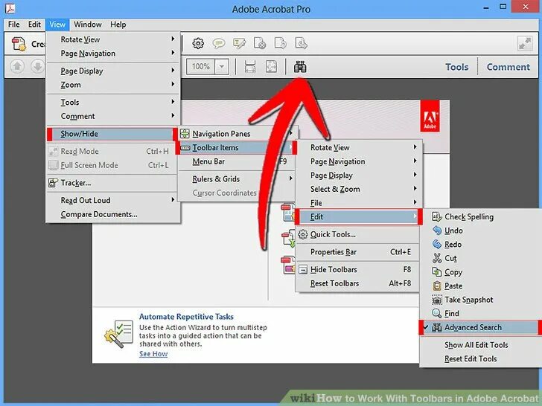Expand the Page Display submenu in the View menu
This screenshot has height=406, width=542.
pyautogui.click(x=112, y=71)
